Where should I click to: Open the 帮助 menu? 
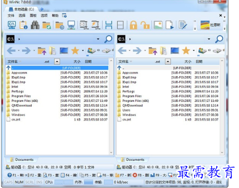[55, 16]
